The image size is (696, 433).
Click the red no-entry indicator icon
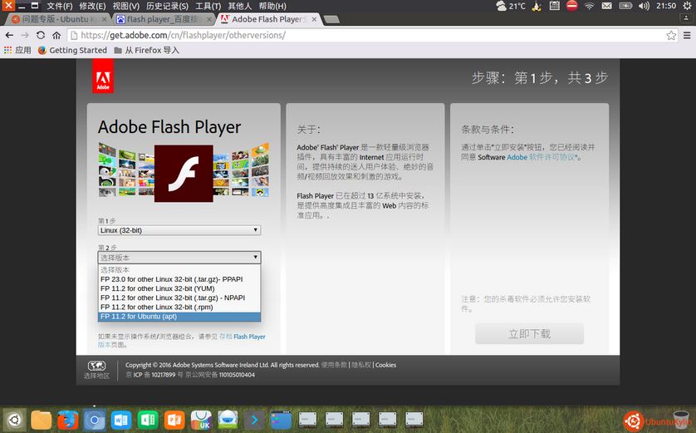(571, 6)
